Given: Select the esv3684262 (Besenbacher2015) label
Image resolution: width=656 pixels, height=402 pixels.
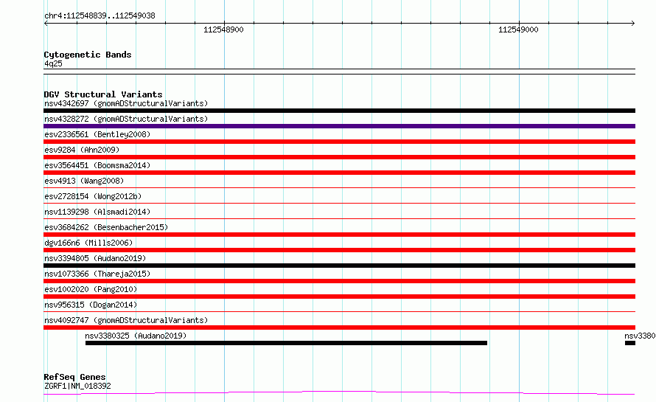Looking at the screenshot, I should point(106,227).
